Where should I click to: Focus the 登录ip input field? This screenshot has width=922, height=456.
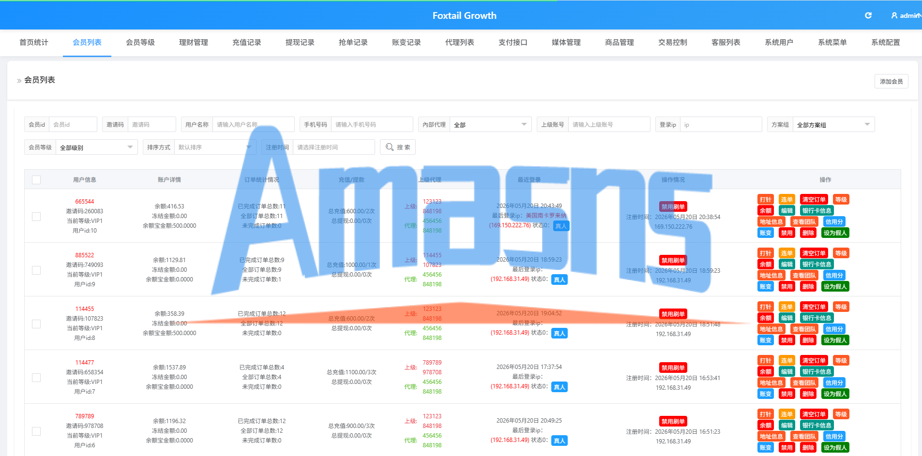click(721, 125)
